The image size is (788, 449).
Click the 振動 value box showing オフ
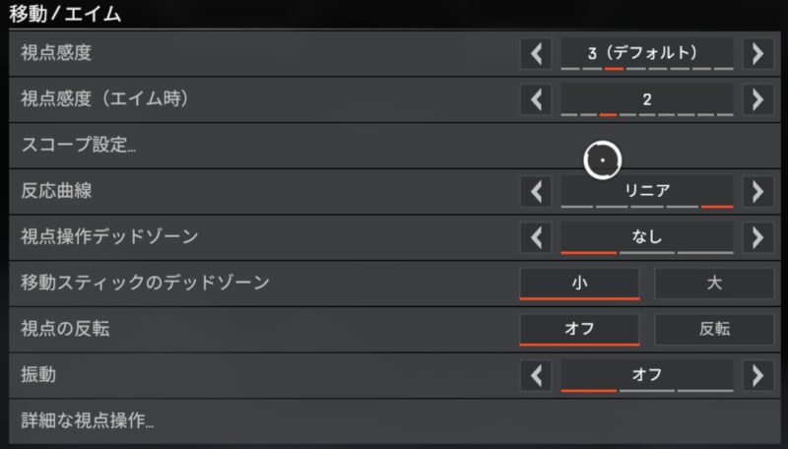click(647, 375)
